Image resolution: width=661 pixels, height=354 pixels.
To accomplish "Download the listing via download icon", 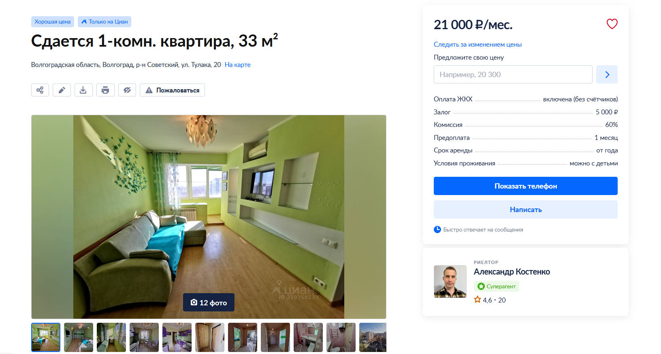I will click(83, 90).
